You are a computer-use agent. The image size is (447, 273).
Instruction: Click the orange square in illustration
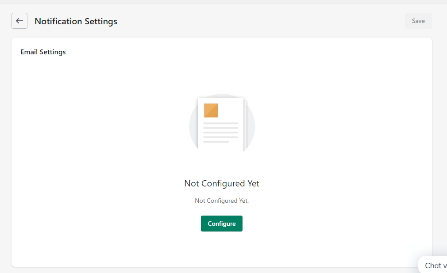point(211,110)
